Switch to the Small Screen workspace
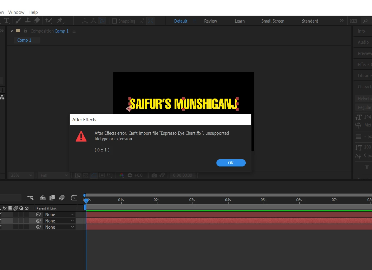The width and height of the screenshot is (372, 270). pyautogui.click(x=273, y=21)
